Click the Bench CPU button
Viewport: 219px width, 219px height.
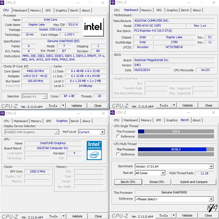pos(128,182)
